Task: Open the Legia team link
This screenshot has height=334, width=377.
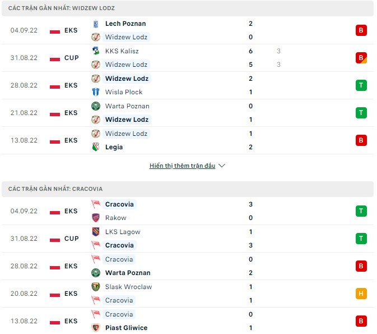Action: pos(114,147)
